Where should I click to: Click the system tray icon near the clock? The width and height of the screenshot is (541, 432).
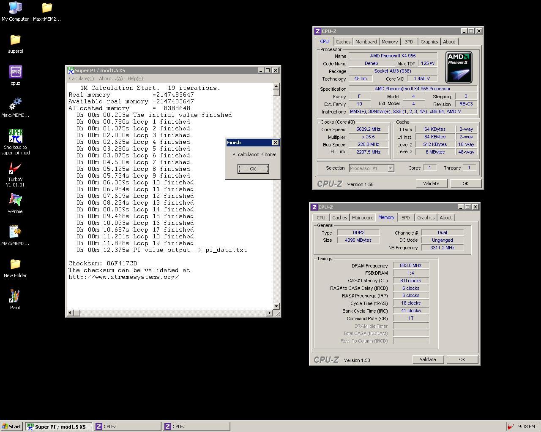coord(511,427)
